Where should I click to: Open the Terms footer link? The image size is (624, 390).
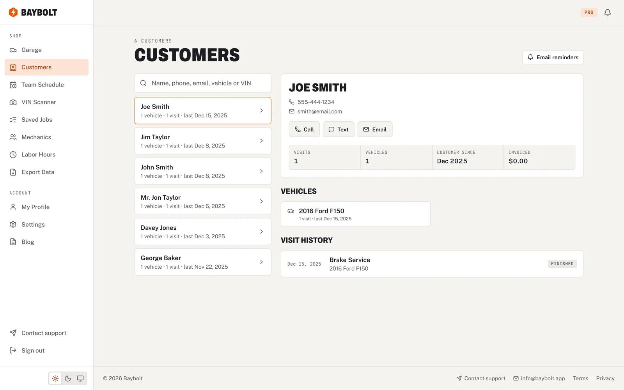(x=580, y=378)
